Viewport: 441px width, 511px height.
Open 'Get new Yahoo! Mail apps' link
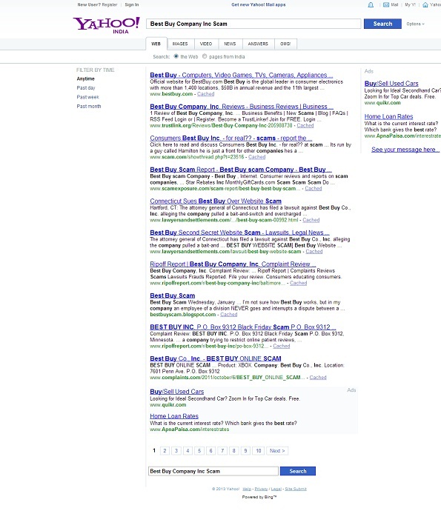click(x=259, y=5)
